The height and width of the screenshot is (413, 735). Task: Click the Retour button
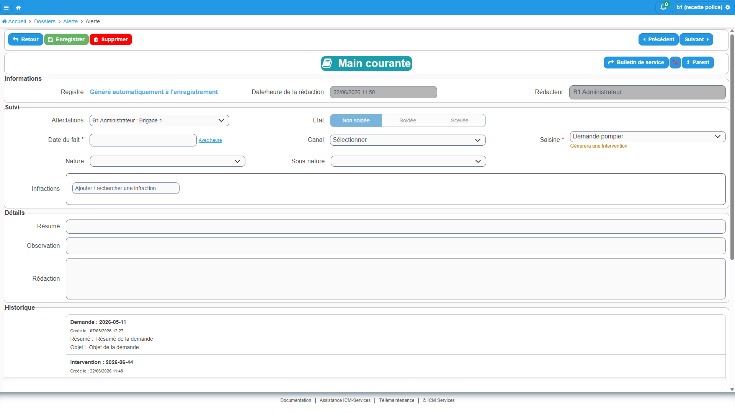point(26,39)
